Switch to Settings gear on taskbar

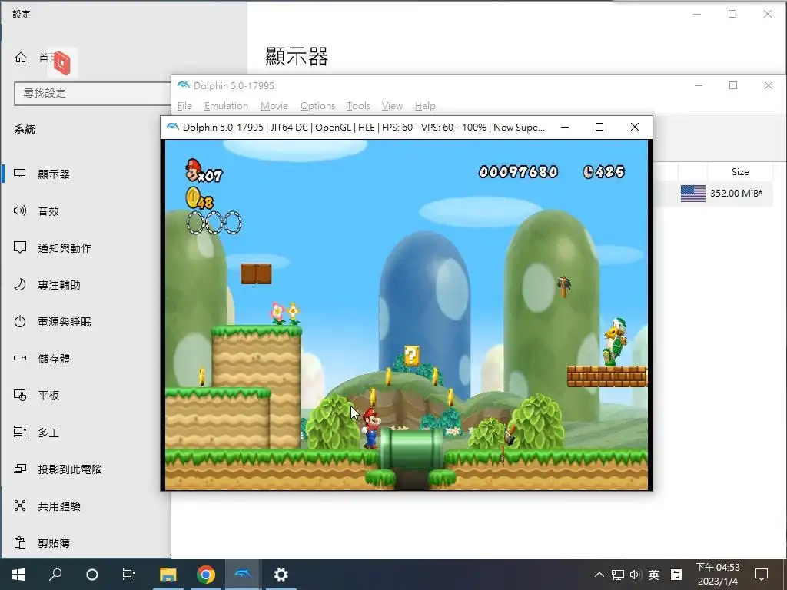pos(281,575)
